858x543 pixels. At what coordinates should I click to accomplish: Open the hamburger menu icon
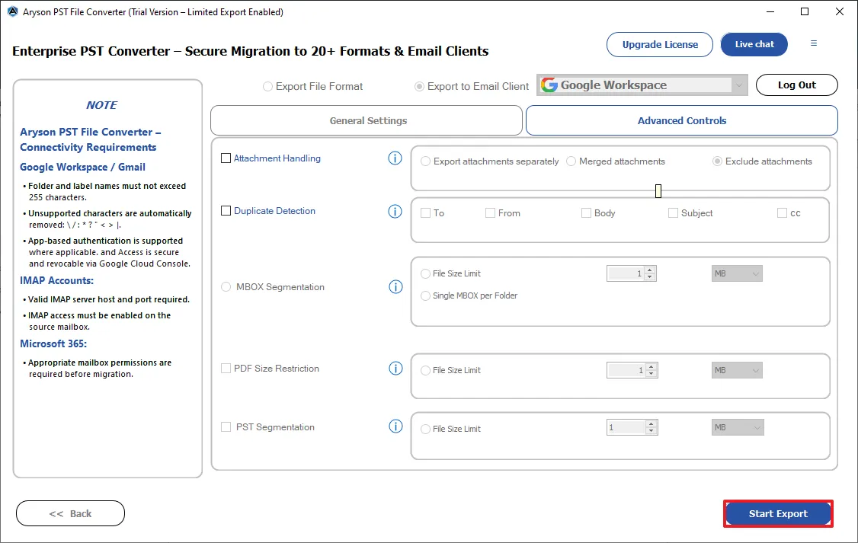[x=814, y=43]
